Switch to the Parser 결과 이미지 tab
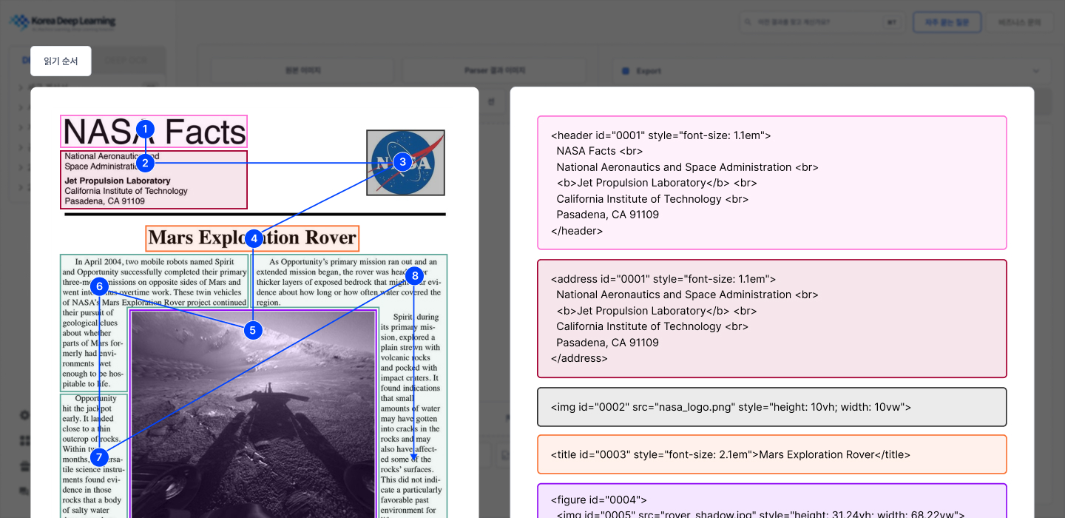Image resolution: width=1065 pixels, height=518 pixels. click(x=494, y=71)
